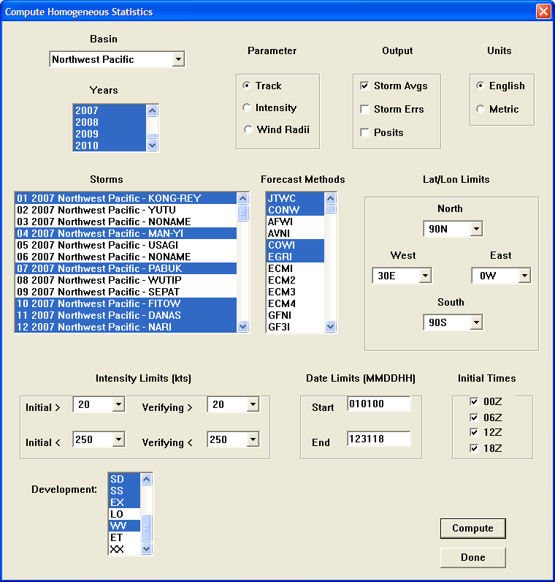Open the North latitude limit dropdown
The height and width of the screenshot is (582, 555).
tap(476, 229)
